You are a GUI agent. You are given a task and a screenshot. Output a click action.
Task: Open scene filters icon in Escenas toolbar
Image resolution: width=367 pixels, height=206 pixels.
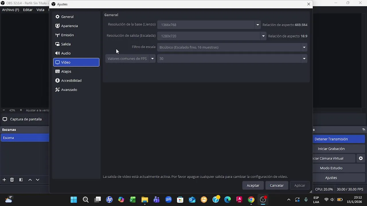(x=21, y=180)
